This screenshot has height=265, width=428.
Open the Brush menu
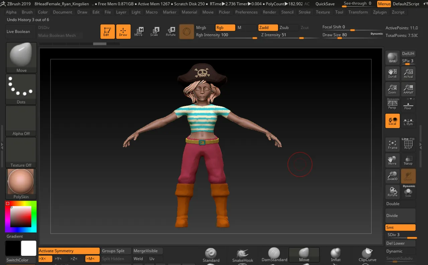click(27, 12)
